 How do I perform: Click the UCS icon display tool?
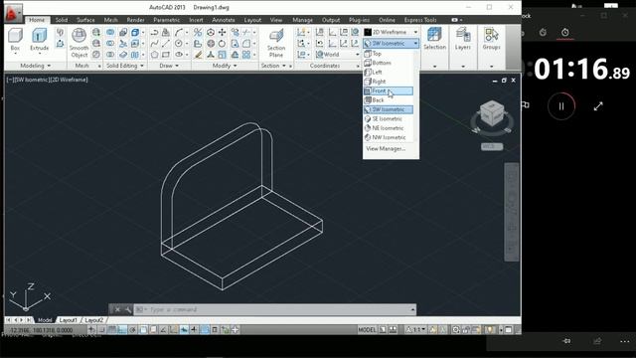tap(301, 32)
